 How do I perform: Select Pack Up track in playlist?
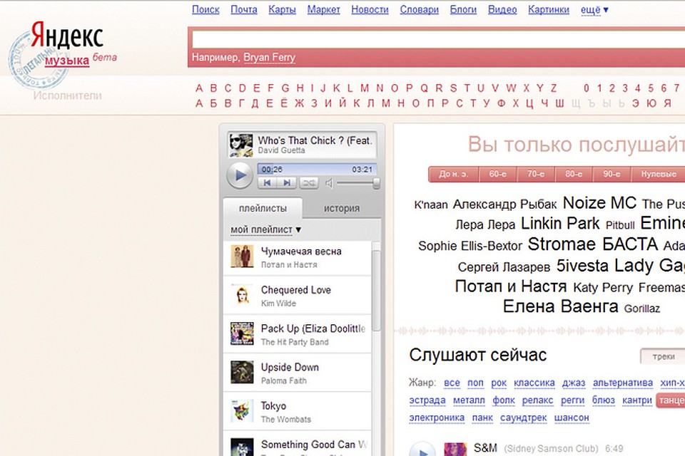pos(297,335)
